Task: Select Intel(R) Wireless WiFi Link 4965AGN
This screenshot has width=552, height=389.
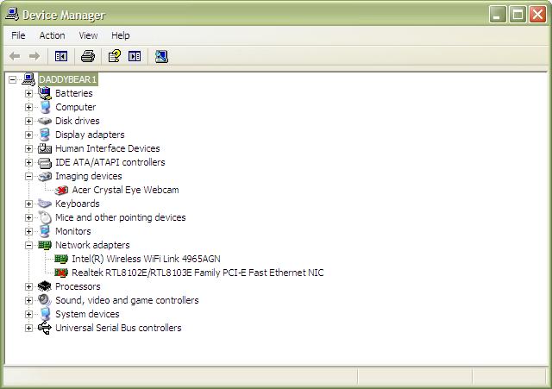Action: pyautogui.click(x=146, y=259)
